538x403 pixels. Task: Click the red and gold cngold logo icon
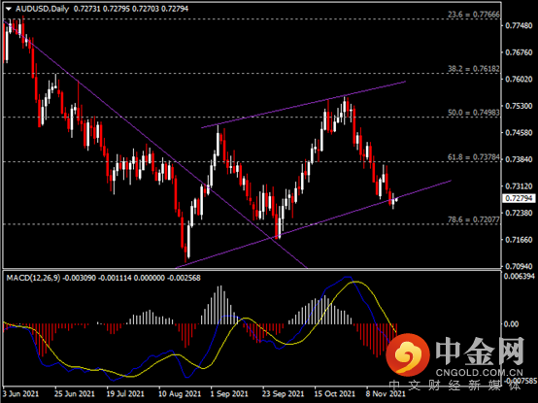(408, 353)
